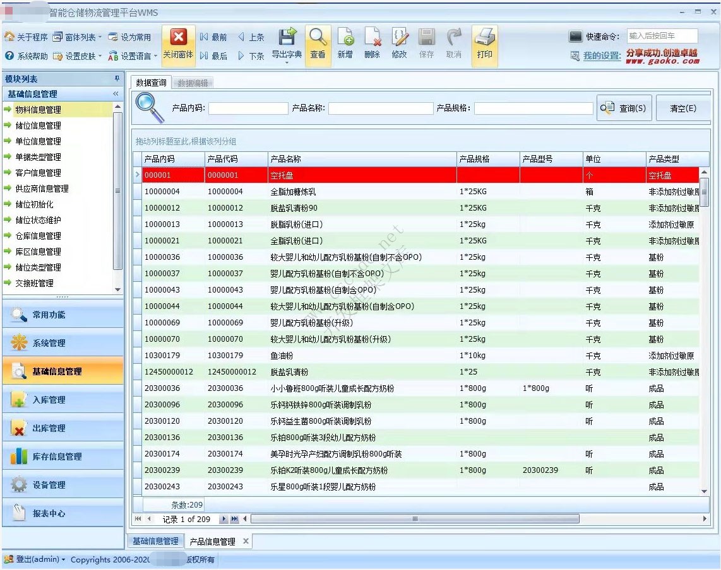Sort by 产品名称 column header
This screenshot has width=721, height=570.
[x=362, y=159]
